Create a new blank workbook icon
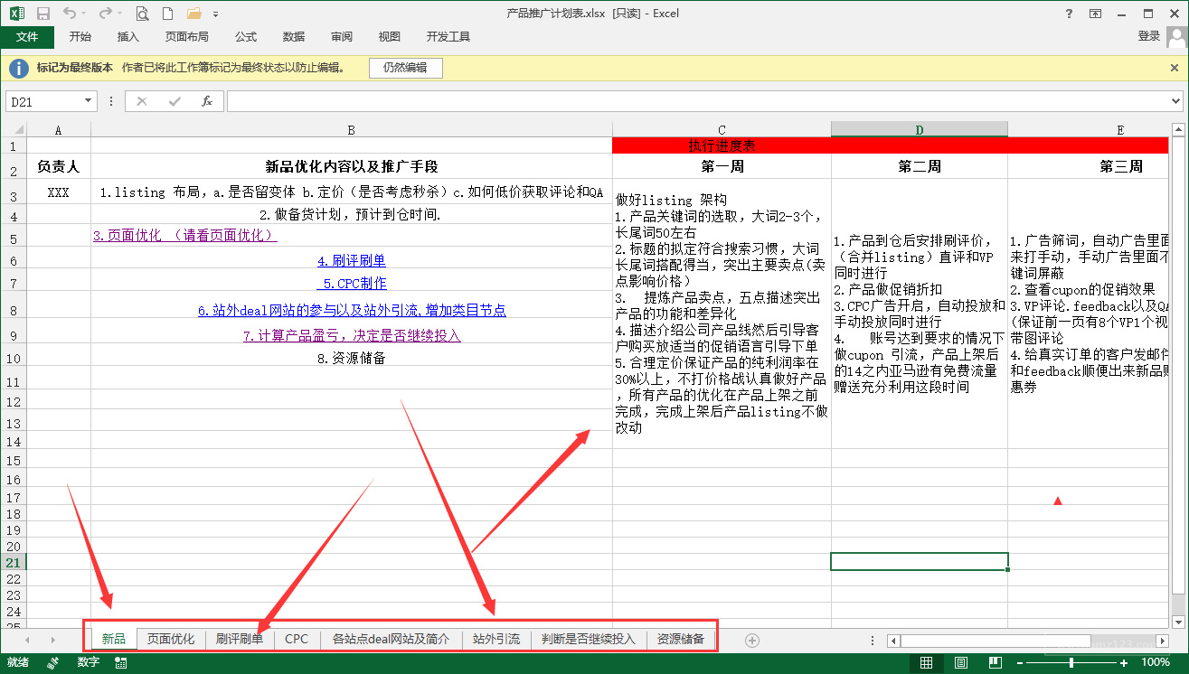 [x=167, y=14]
